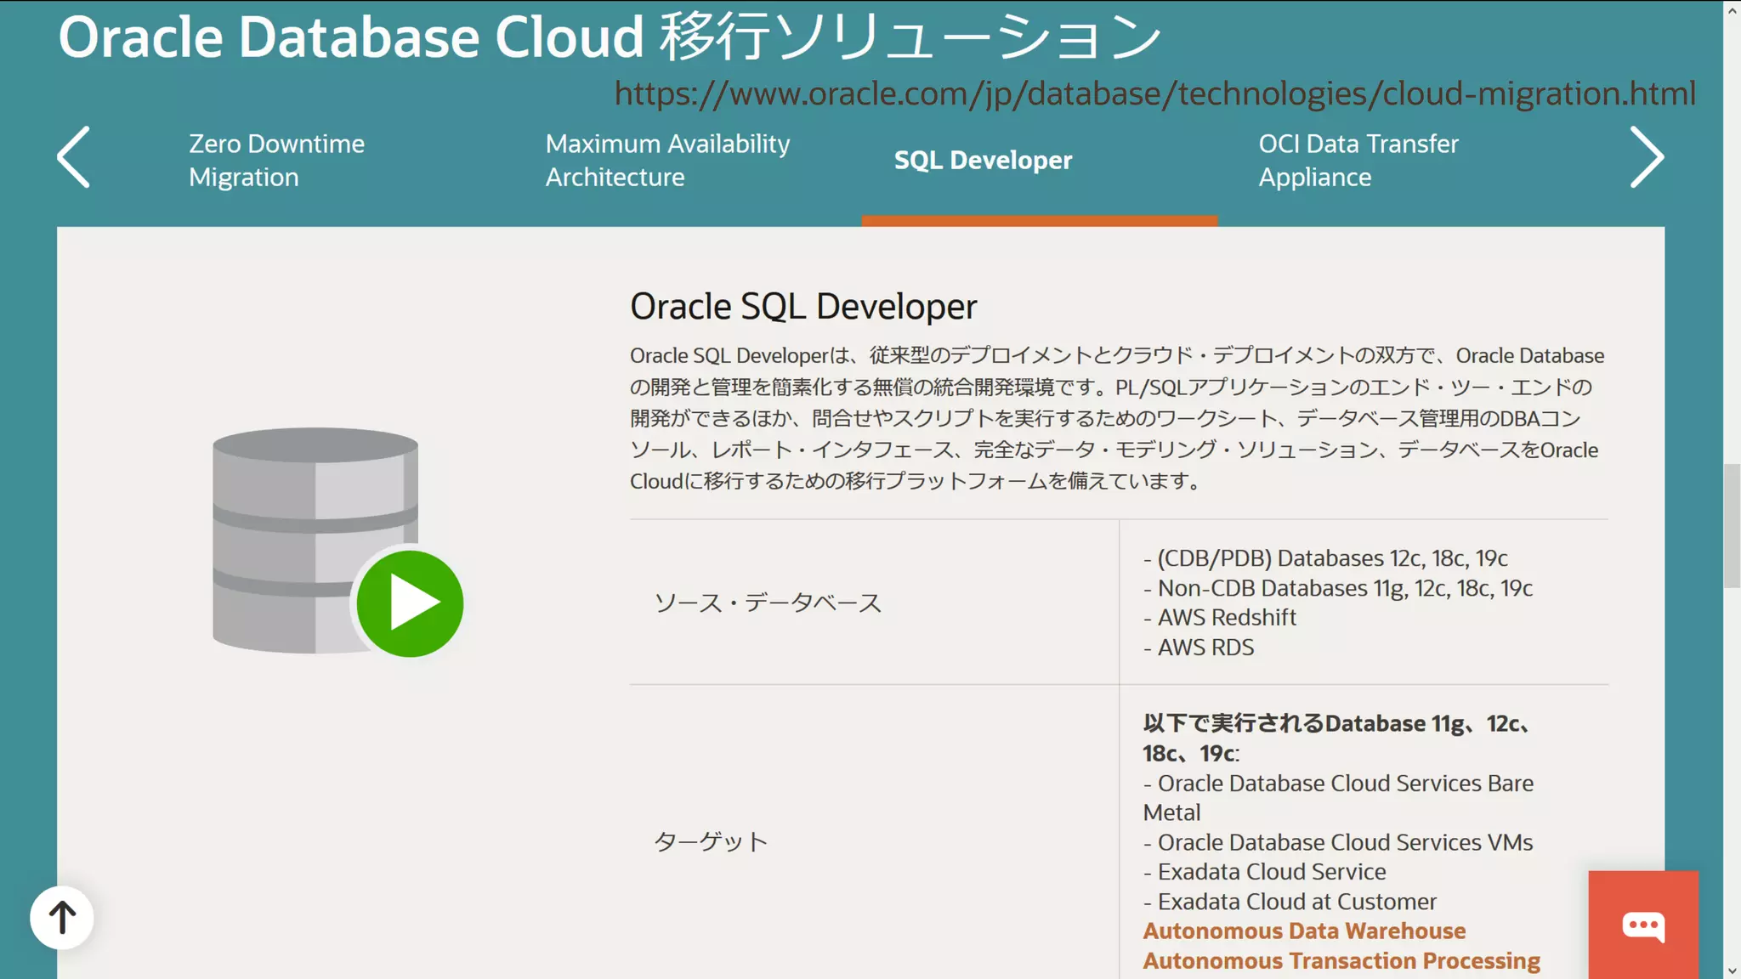This screenshot has width=1741, height=979.
Task: Click the vertical scrollbar thumb
Action: 1732,526
